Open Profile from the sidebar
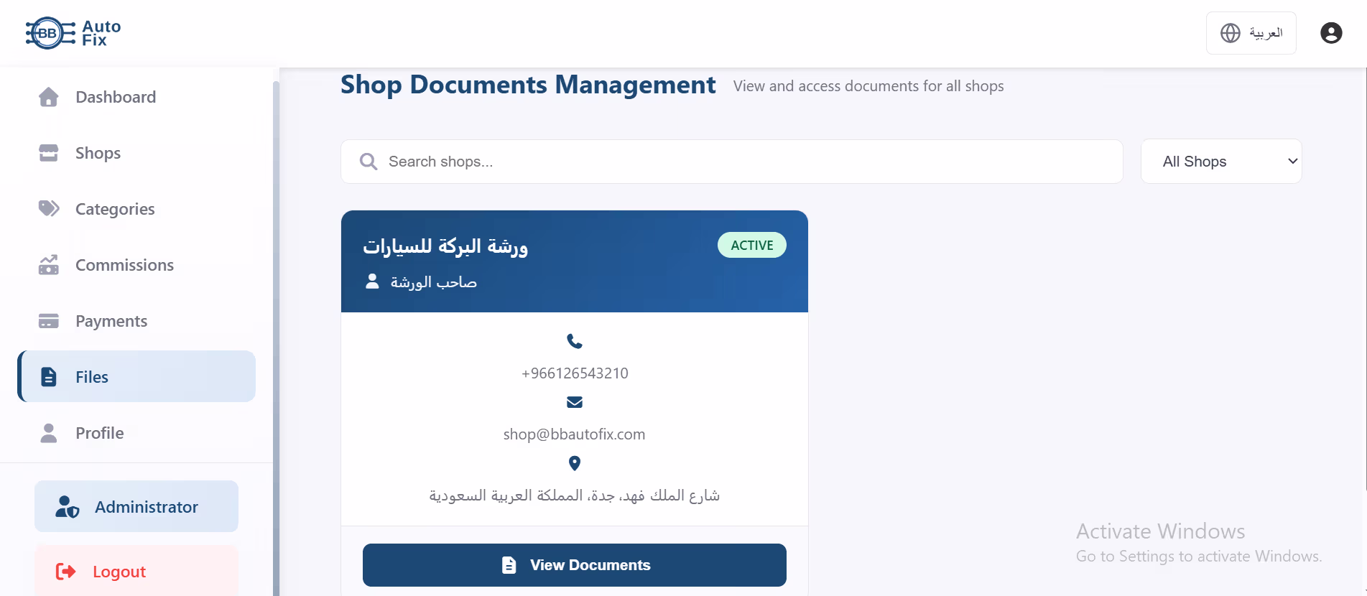This screenshot has height=596, width=1367. pyautogui.click(x=136, y=433)
